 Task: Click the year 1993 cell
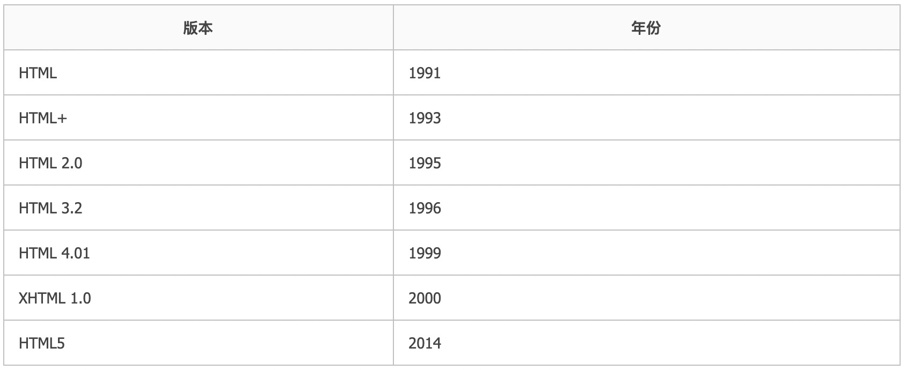[x=647, y=118]
